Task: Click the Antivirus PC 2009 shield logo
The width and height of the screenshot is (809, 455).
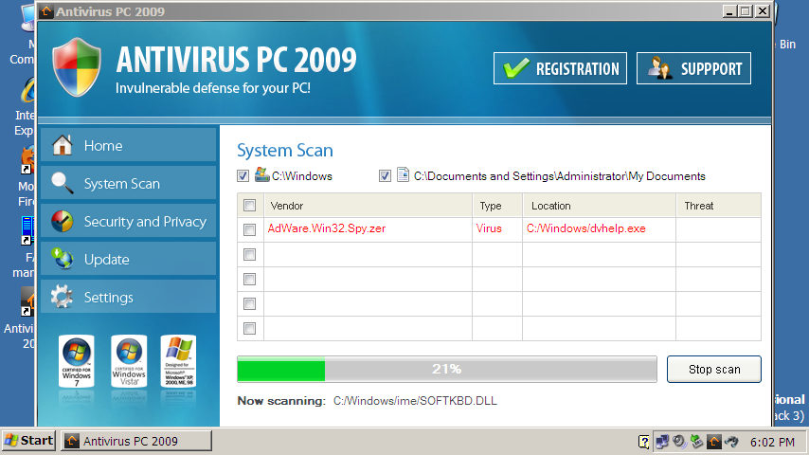Action: pos(77,67)
